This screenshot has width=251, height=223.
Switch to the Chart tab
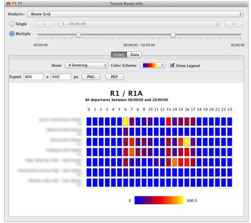coord(119,54)
